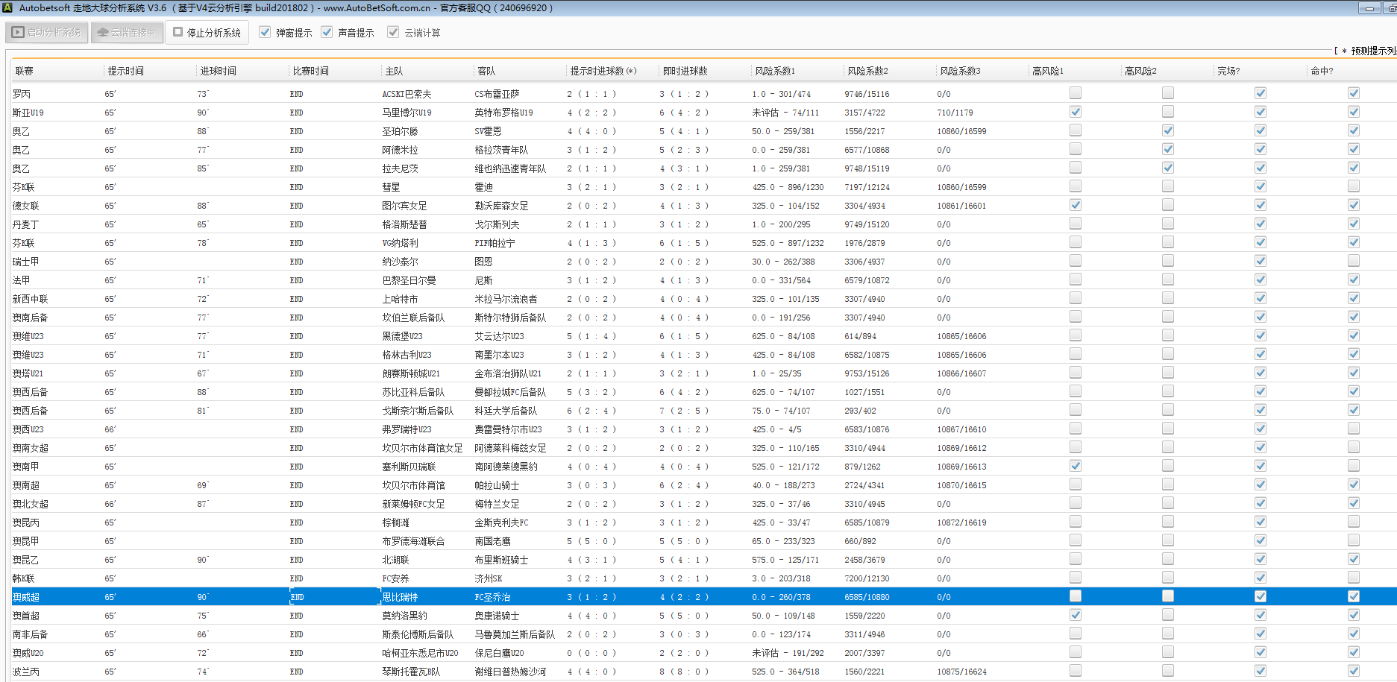Uncheck 高风险2 in the 圣珀尔滕 row
This screenshot has height=682, width=1397.
pos(1167,130)
